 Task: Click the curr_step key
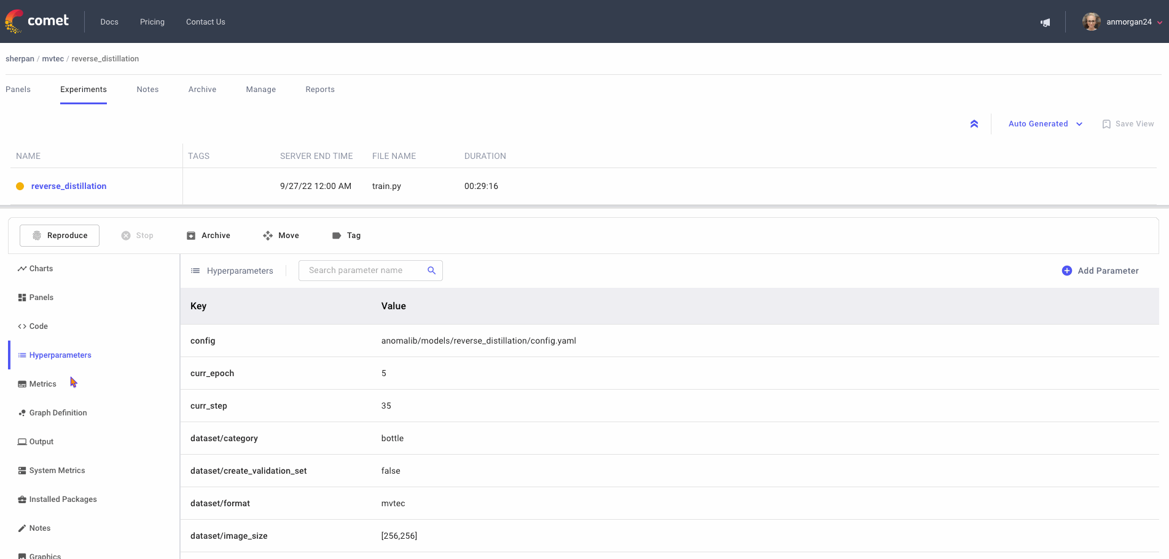tap(209, 406)
